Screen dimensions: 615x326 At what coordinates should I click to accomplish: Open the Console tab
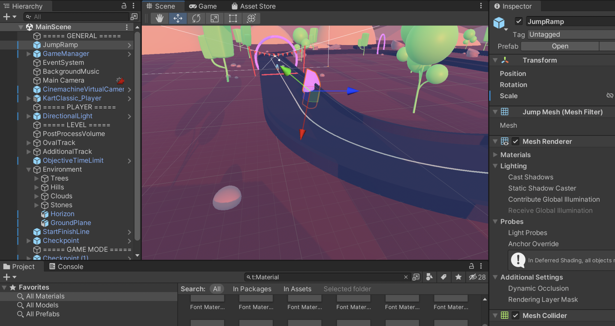point(66,267)
